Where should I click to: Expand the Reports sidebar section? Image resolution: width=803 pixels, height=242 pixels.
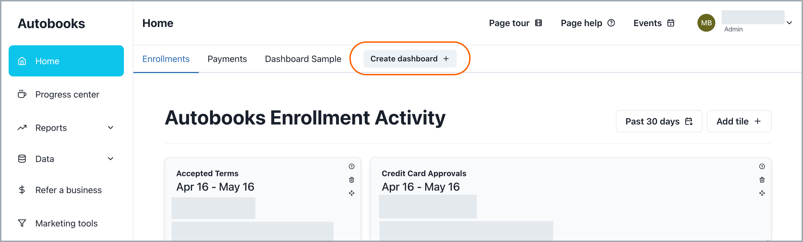point(111,128)
